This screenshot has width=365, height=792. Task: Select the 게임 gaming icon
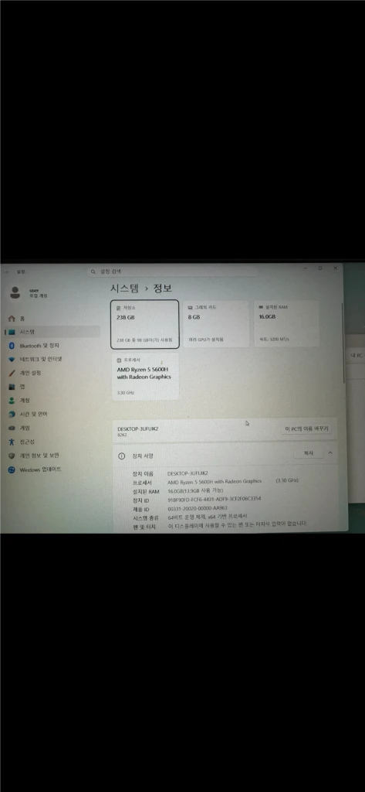tap(11, 428)
